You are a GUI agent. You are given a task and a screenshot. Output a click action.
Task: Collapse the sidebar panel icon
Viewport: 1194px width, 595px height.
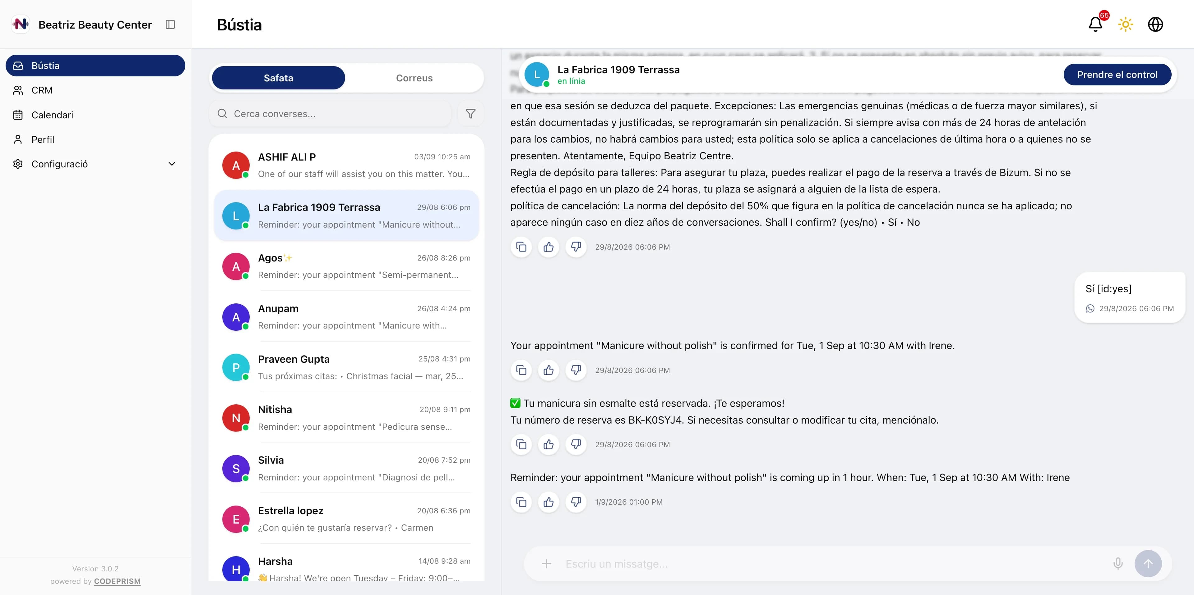pos(170,25)
